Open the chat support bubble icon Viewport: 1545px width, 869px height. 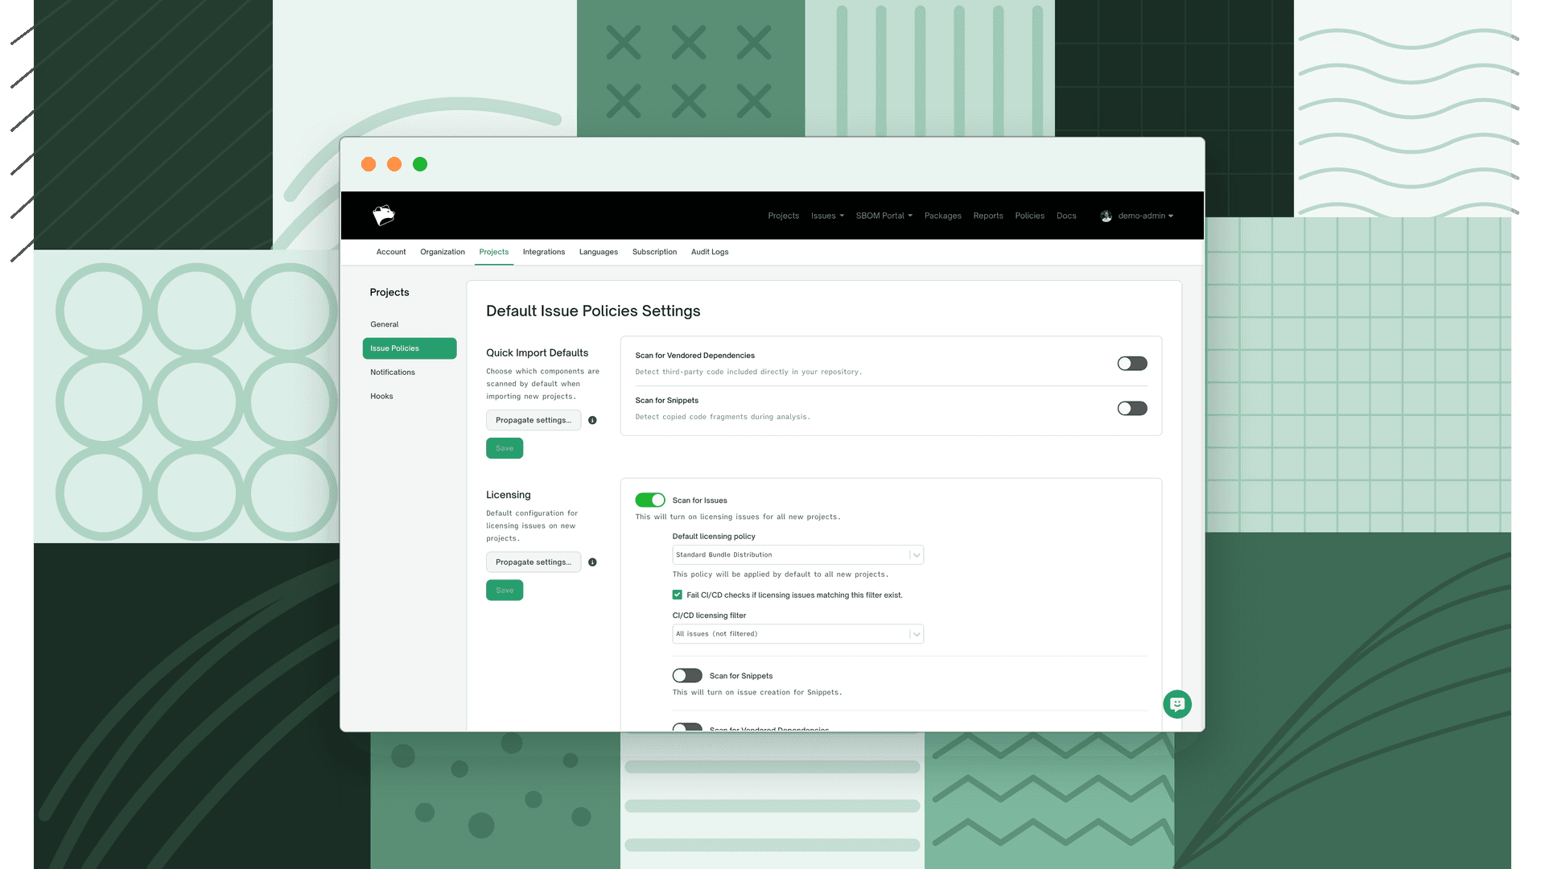(1177, 704)
